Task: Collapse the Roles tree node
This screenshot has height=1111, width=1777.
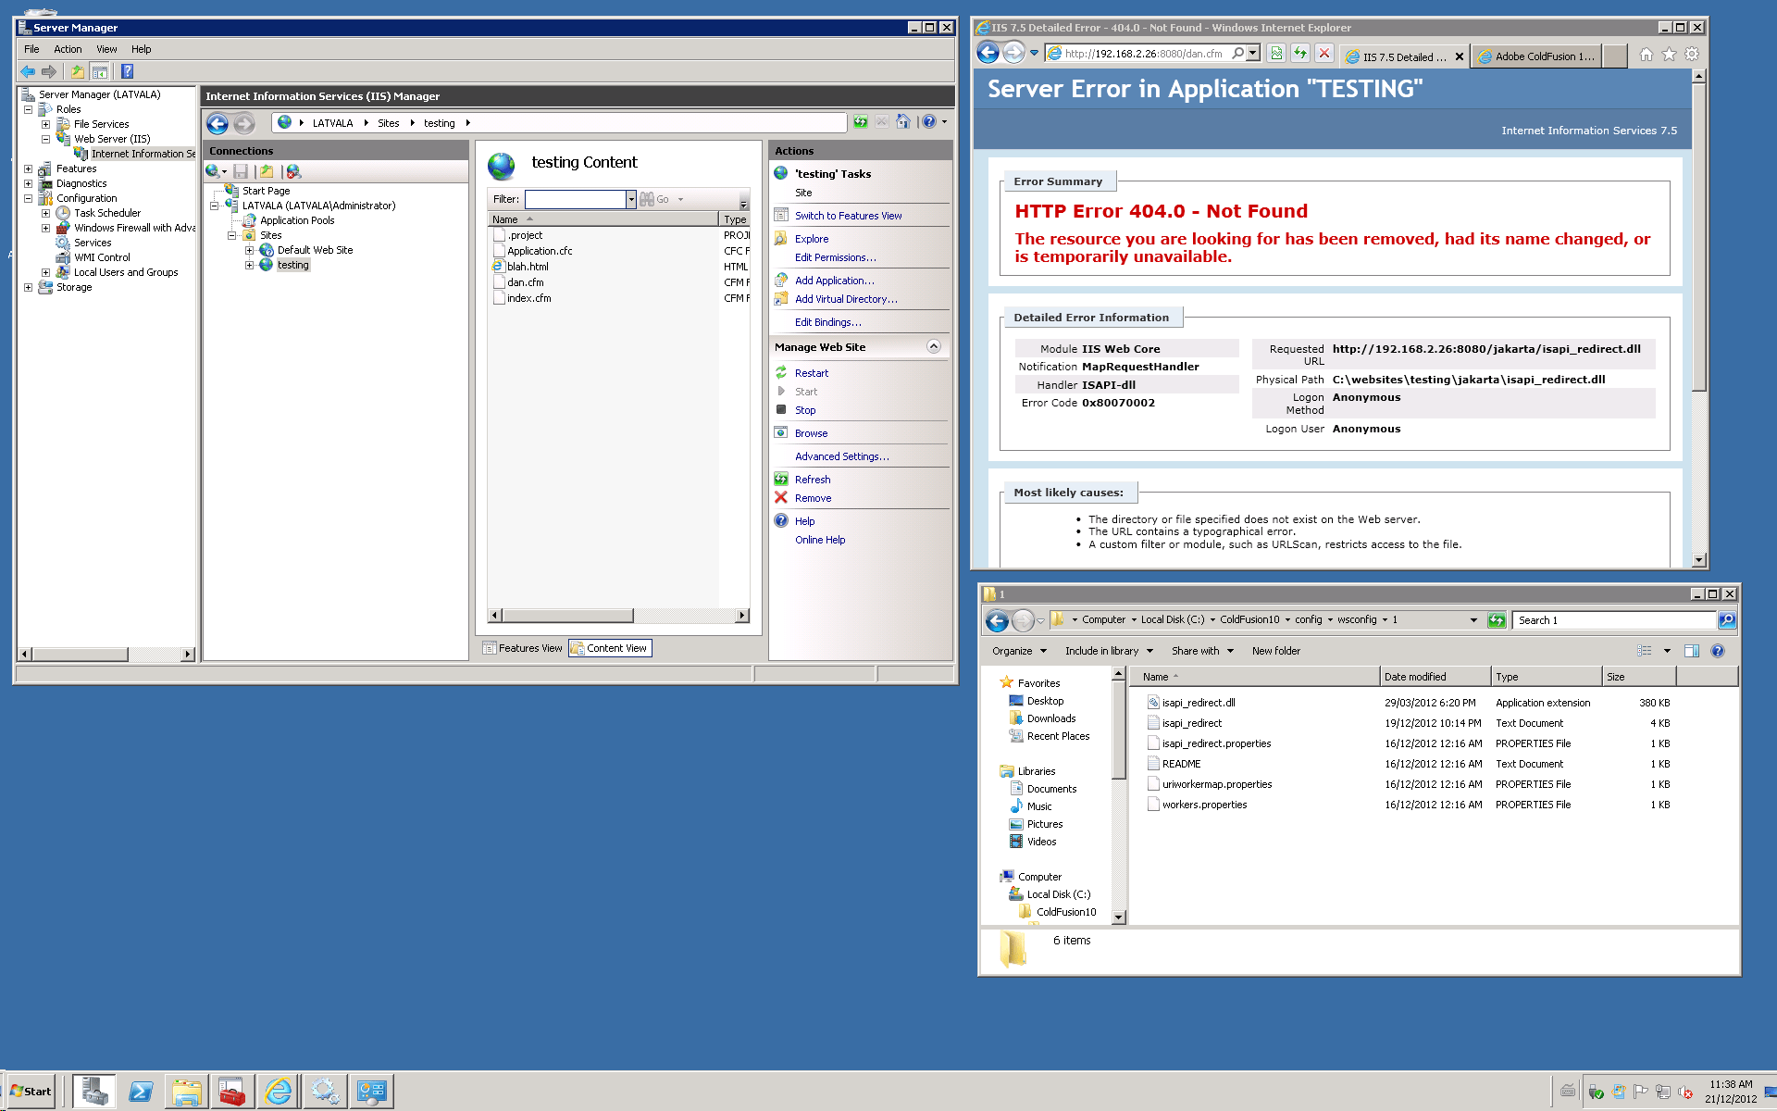Action: (x=28, y=109)
